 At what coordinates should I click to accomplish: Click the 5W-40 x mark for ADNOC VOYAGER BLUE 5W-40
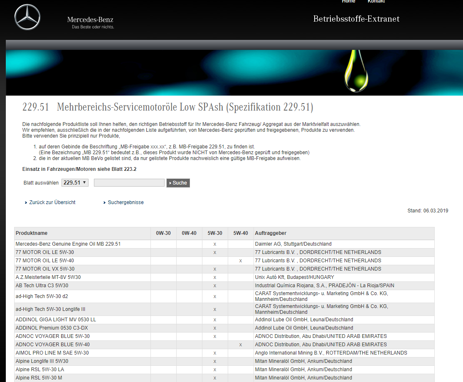pos(241,345)
